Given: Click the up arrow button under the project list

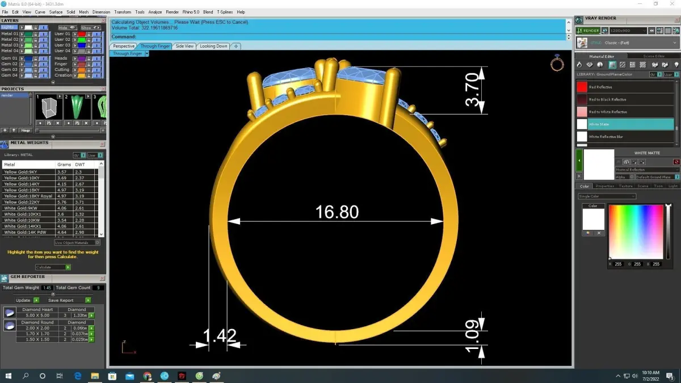Looking at the screenshot, I should [x=14, y=130].
